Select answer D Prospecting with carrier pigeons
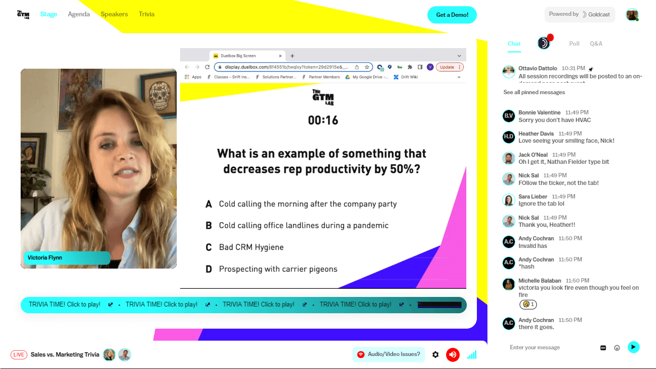The image size is (656, 369). (272, 269)
